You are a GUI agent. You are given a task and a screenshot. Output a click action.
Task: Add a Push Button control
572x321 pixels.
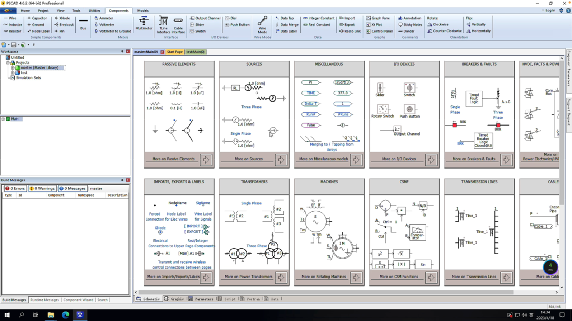(237, 25)
